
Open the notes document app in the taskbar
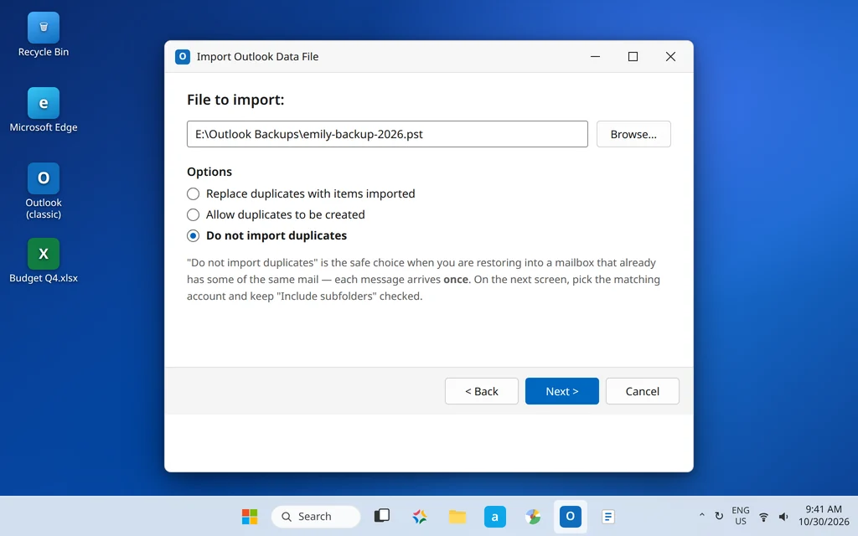click(608, 516)
